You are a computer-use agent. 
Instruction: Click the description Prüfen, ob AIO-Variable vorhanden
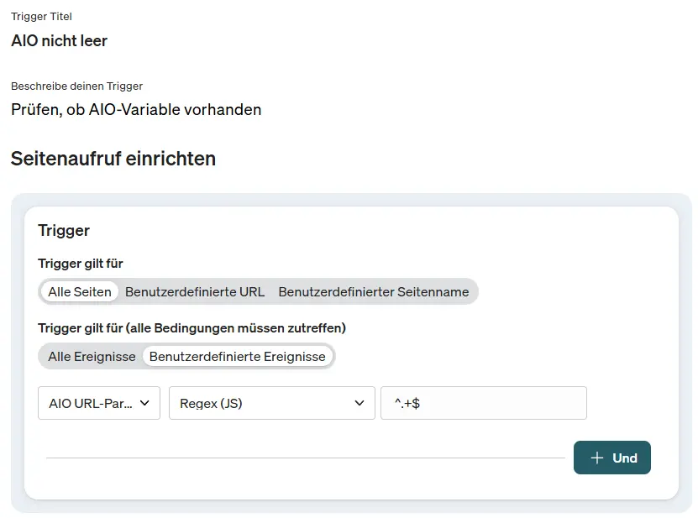(135, 109)
